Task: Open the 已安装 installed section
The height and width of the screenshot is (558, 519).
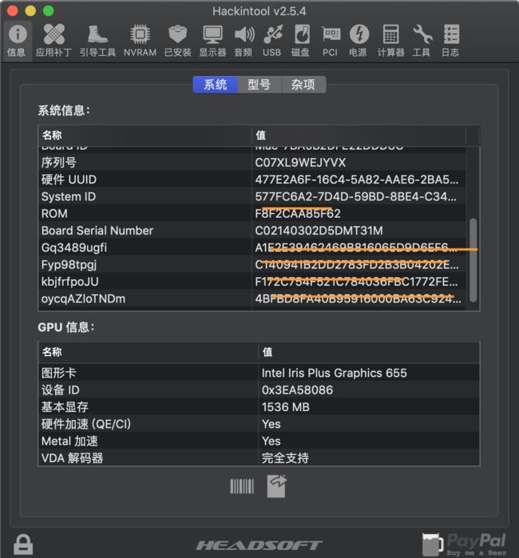Action: click(x=177, y=40)
